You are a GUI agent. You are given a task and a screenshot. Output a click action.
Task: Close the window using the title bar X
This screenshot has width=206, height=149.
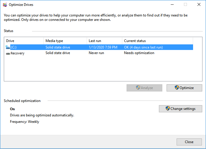199,5
